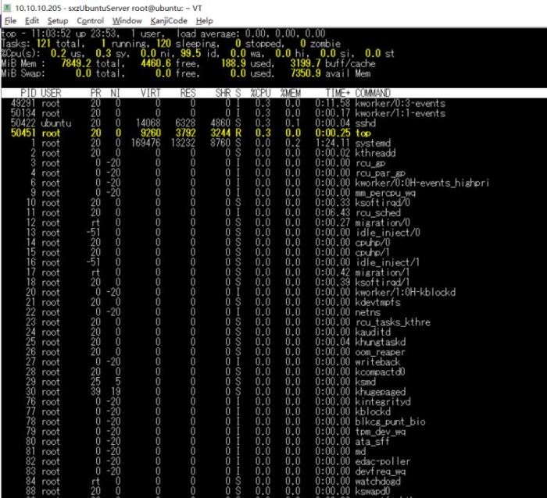The height and width of the screenshot is (498, 547).
Task: Click the kdevtmpfs process name
Action: (x=377, y=302)
